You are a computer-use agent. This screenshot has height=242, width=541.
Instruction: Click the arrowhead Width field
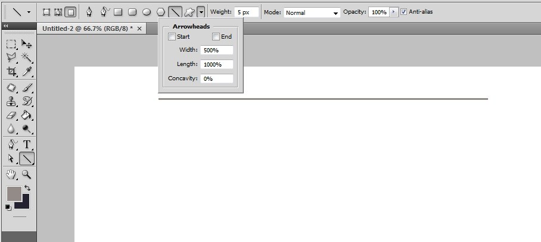click(x=217, y=50)
